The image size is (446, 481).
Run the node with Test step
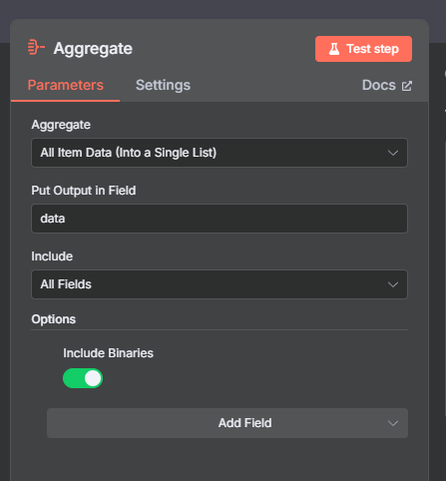[363, 49]
